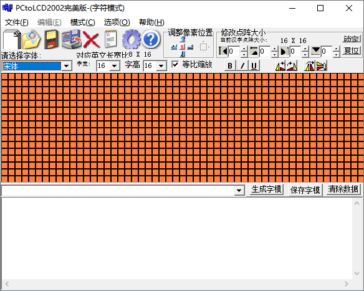Toggle bold B formatting button
The width and height of the screenshot is (364, 291).
tap(230, 66)
